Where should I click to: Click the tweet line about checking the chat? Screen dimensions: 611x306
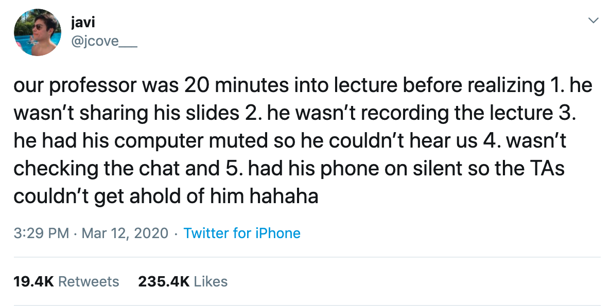[x=289, y=168]
